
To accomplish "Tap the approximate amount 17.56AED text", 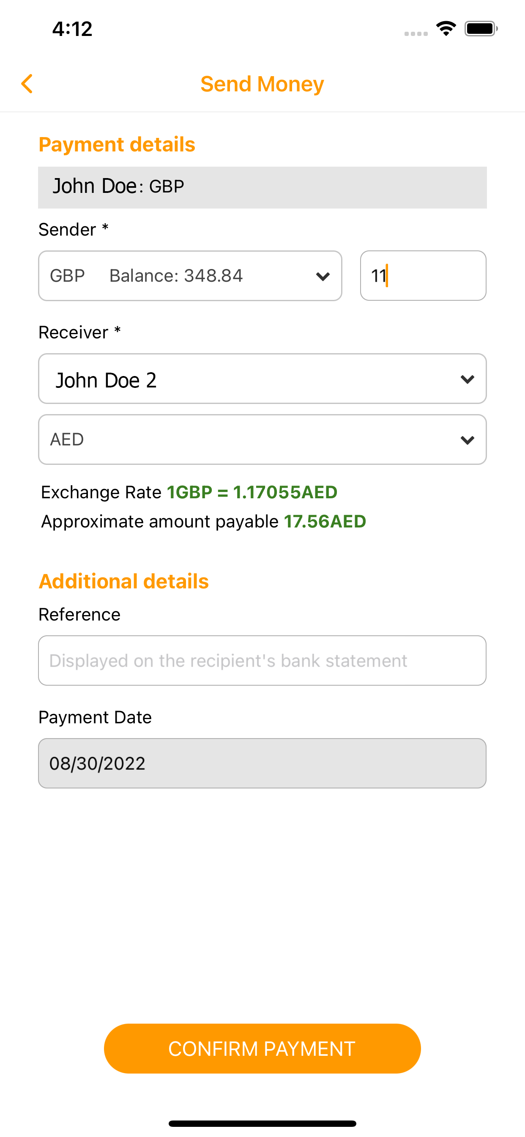I will 325,522.
